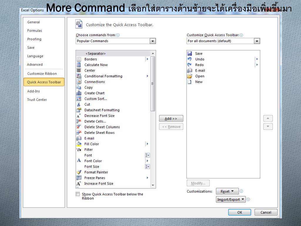Open the Import/Export dropdown
This screenshot has height=226, width=301.
tap(231, 200)
